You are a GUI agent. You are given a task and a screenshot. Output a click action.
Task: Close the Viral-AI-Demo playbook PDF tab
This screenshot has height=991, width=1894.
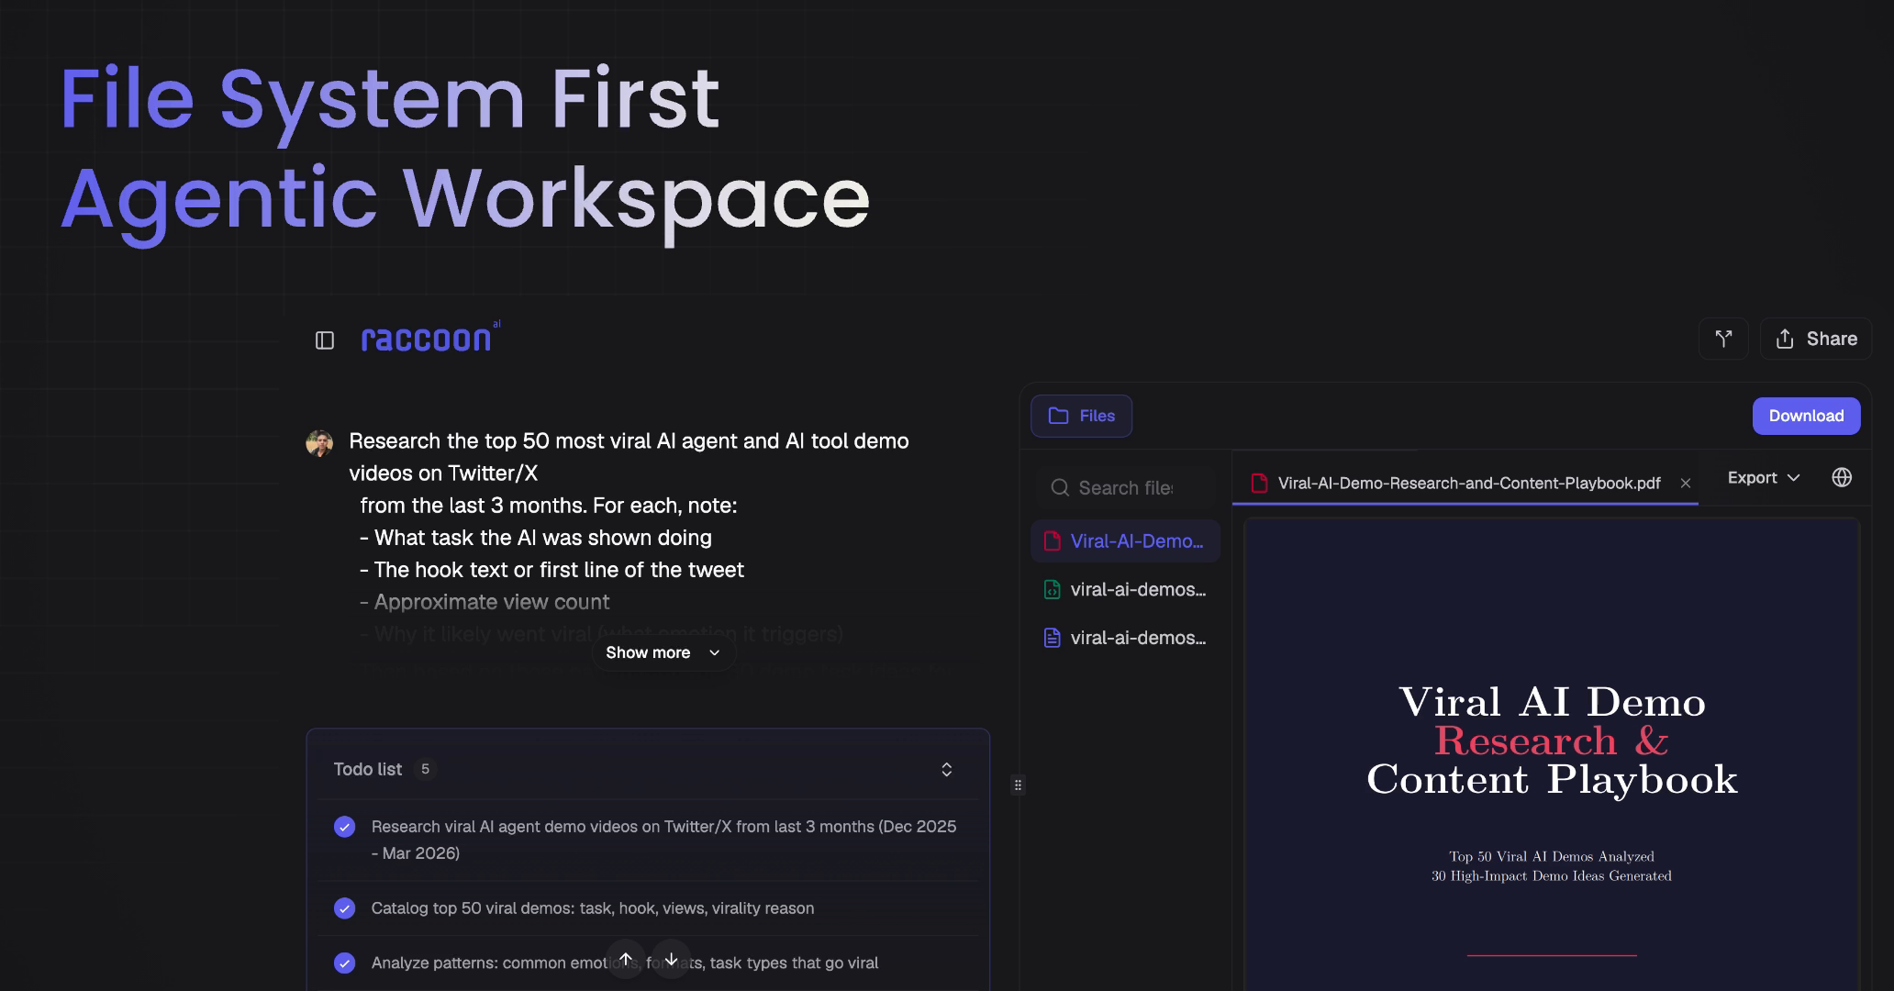(1685, 484)
